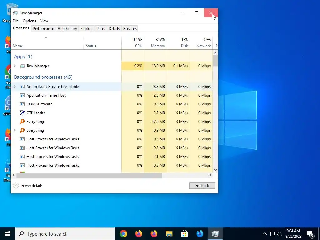Switch to the Performance tab
The image size is (320, 240).
[x=43, y=29]
